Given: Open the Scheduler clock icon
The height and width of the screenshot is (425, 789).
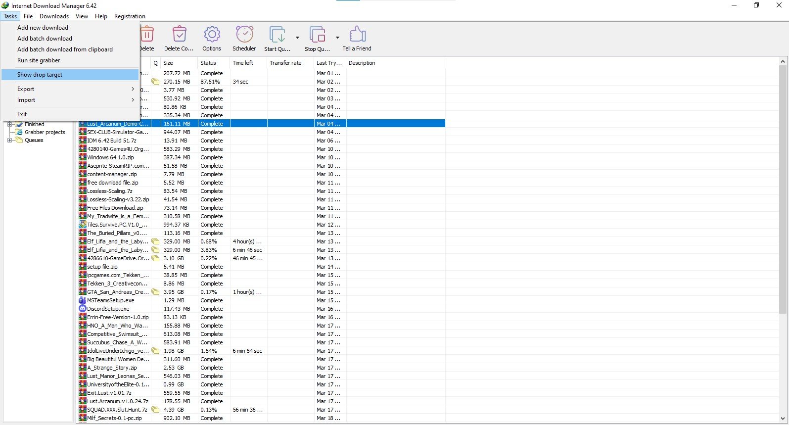Looking at the screenshot, I should click(244, 35).
